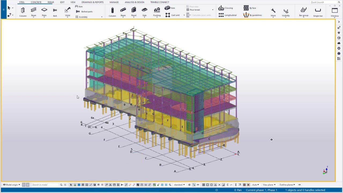Open the standard selection filter dropdown
The height and width of the screenshot is (193, 343).
point(180,185)
